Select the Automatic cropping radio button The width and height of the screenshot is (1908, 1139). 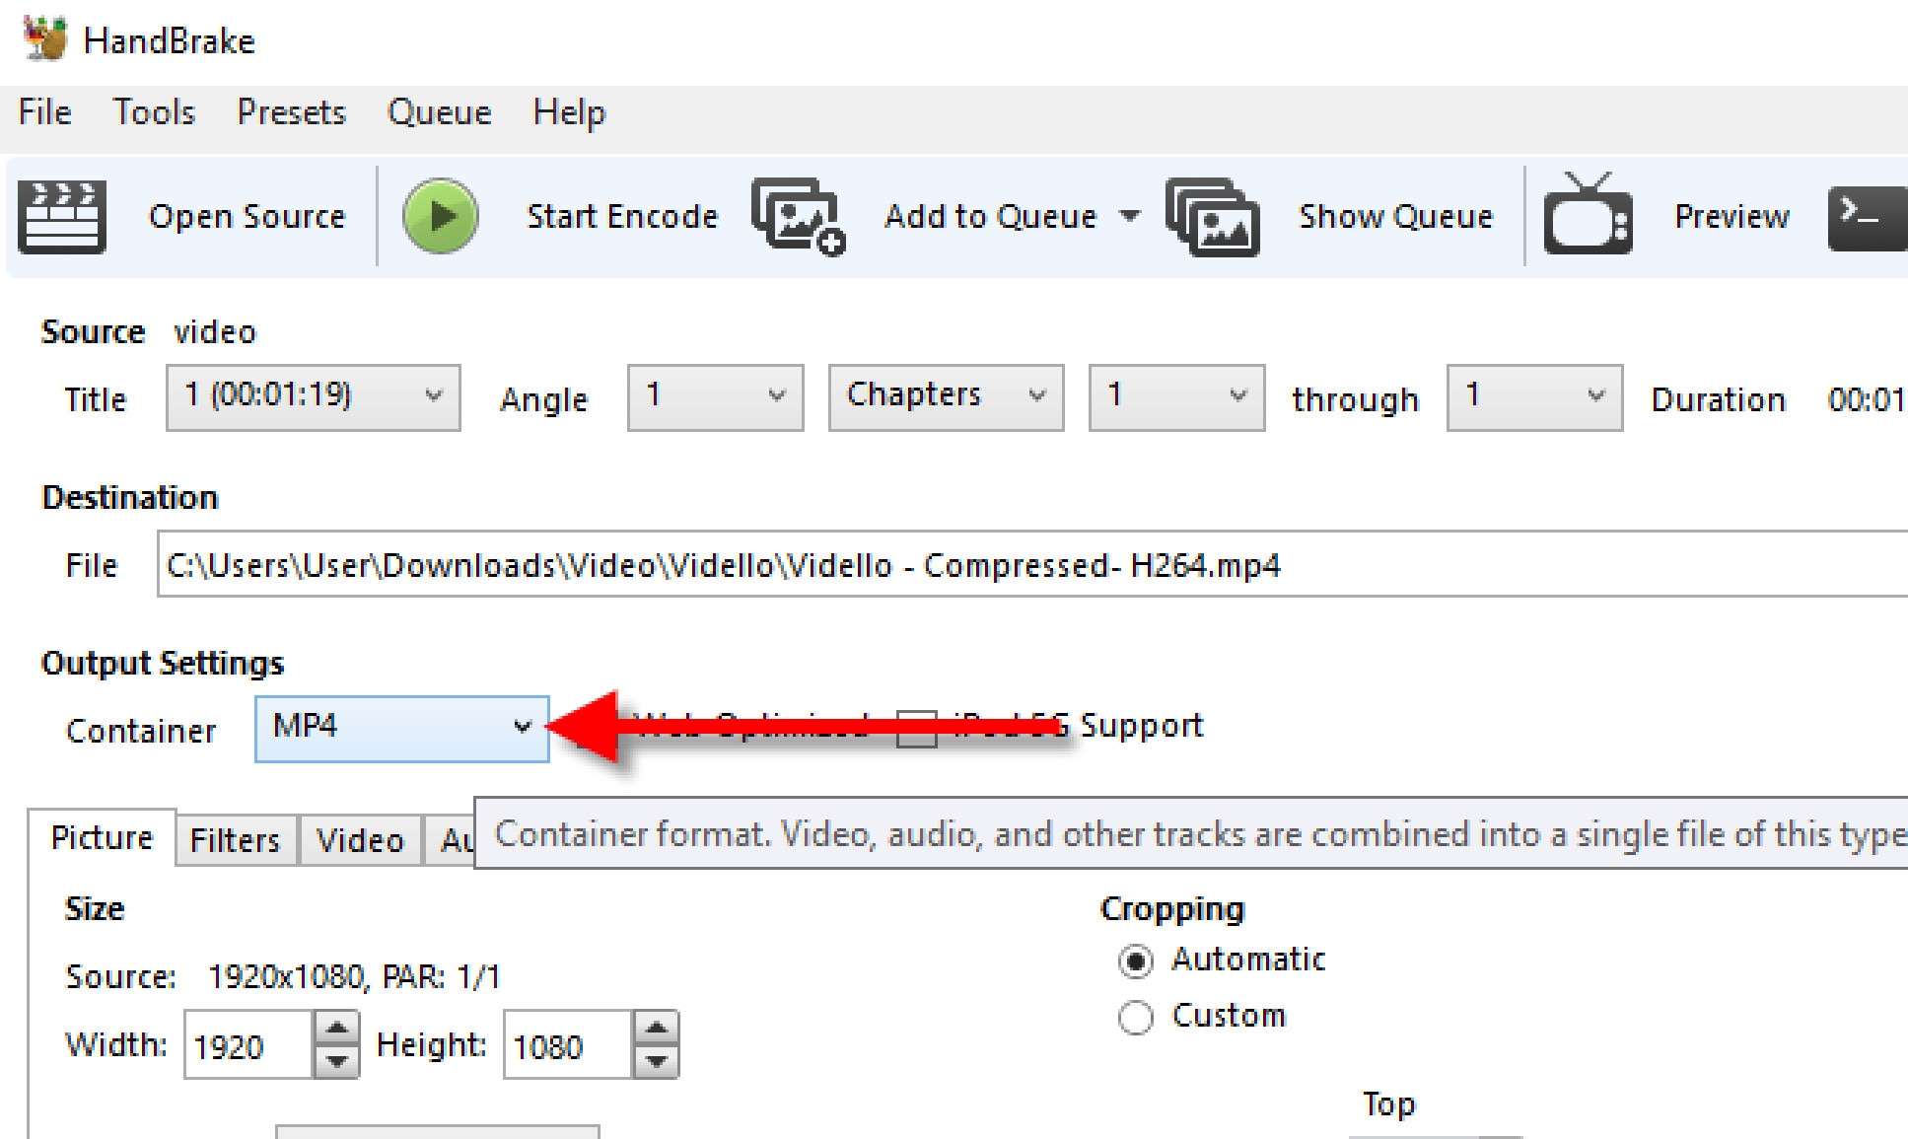tap(1136, 961)
